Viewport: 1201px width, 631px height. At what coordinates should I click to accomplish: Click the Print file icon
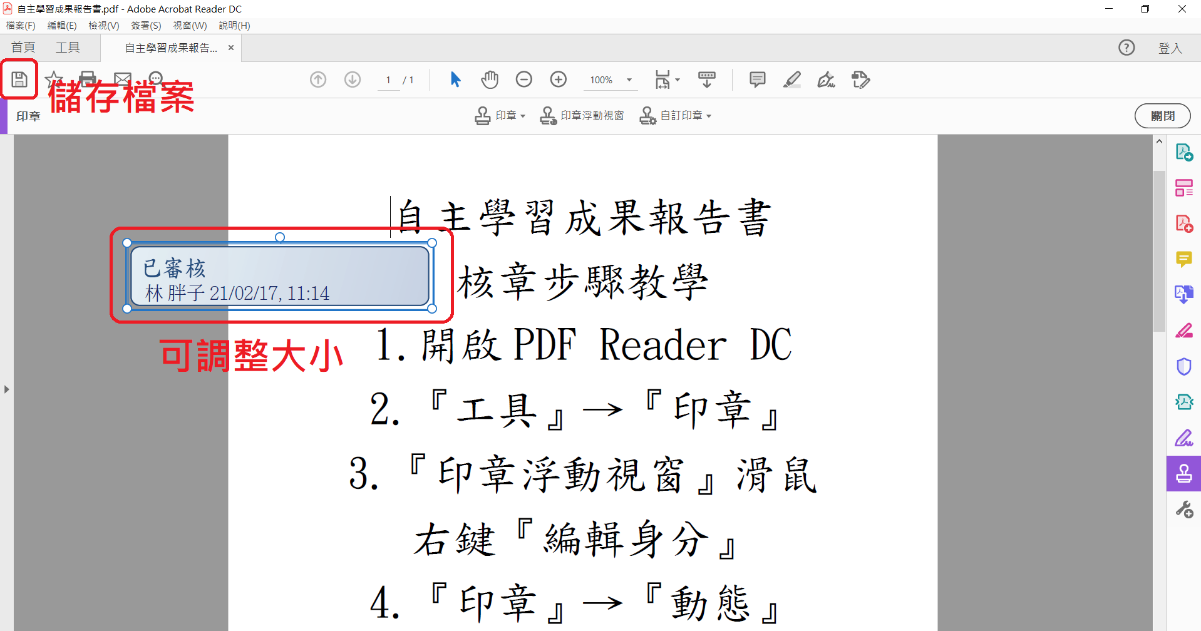pos(88,80)
